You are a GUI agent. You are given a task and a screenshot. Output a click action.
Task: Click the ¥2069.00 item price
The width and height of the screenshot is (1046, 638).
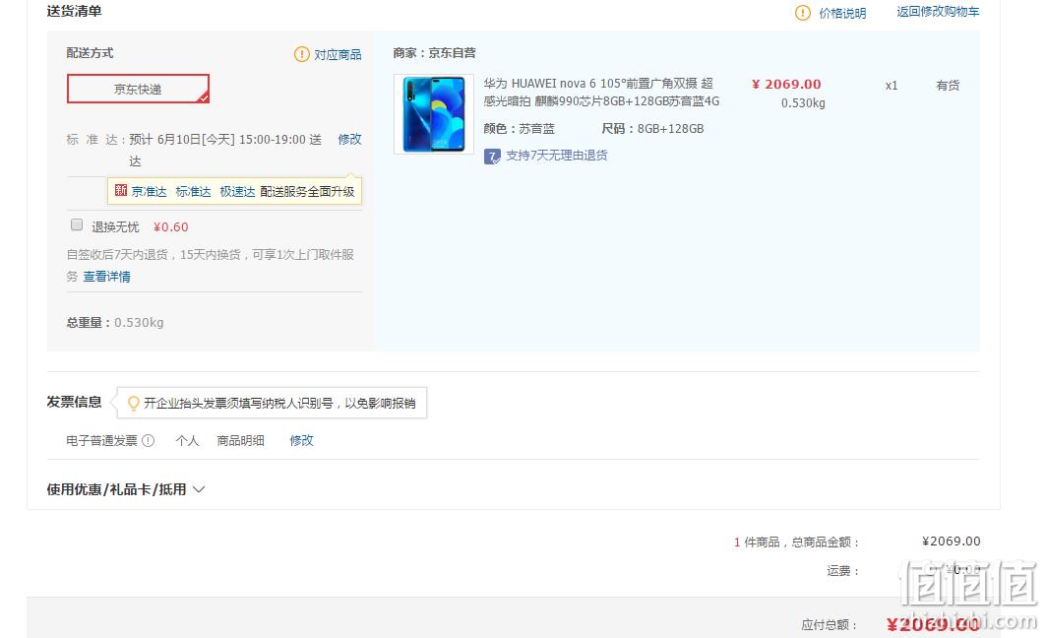click(786, 84)
